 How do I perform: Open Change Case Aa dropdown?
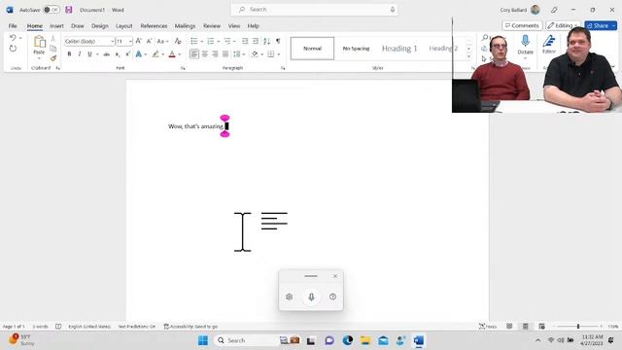[162, 41]
